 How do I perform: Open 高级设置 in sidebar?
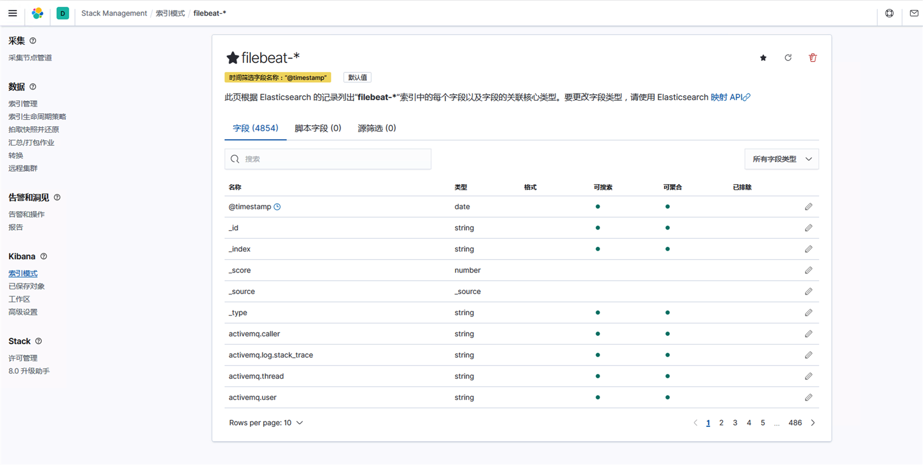click(23, 312)
